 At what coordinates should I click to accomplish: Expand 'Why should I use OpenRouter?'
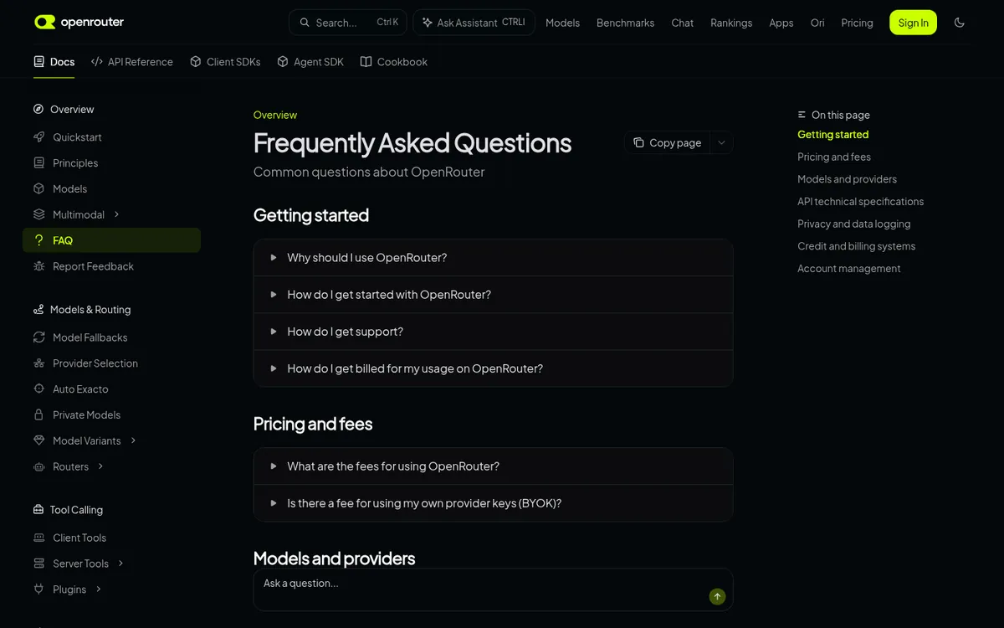[x=493, y=258]
